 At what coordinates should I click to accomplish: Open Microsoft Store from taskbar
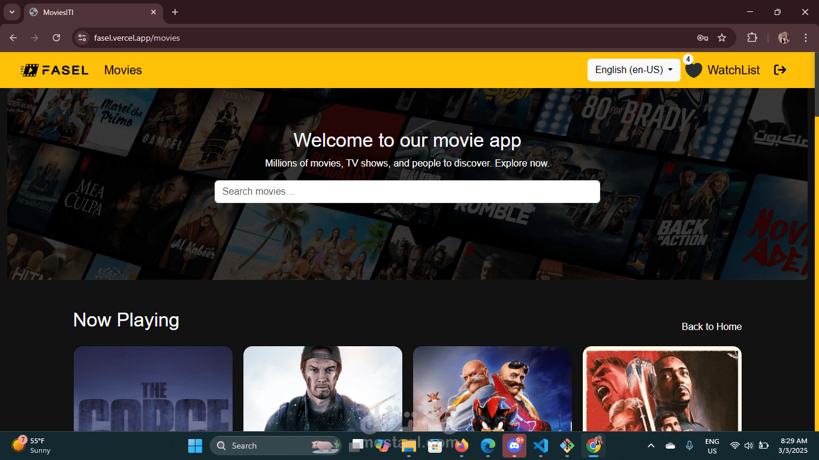point(435,446)
